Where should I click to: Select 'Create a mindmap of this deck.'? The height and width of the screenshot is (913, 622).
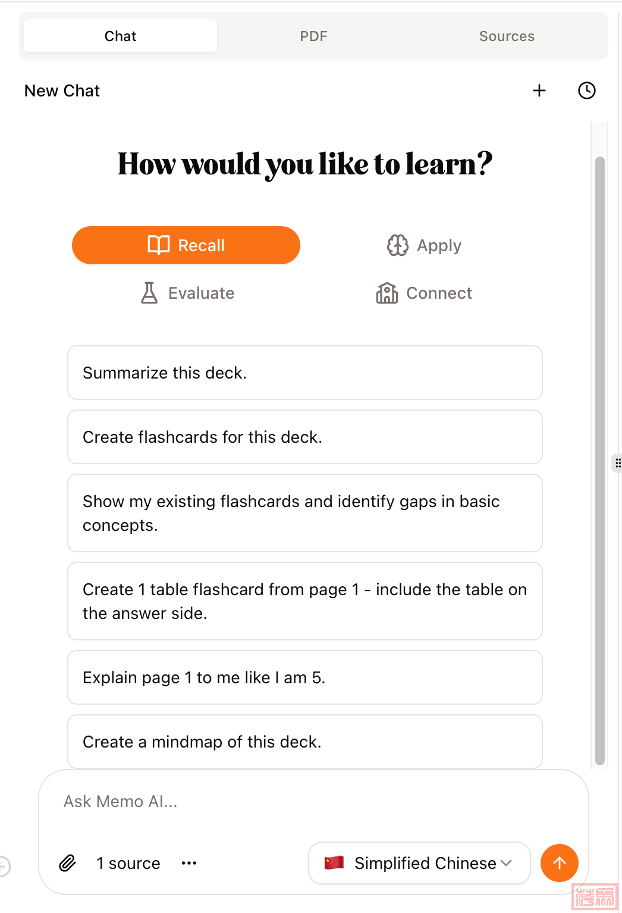coord(304,742)
